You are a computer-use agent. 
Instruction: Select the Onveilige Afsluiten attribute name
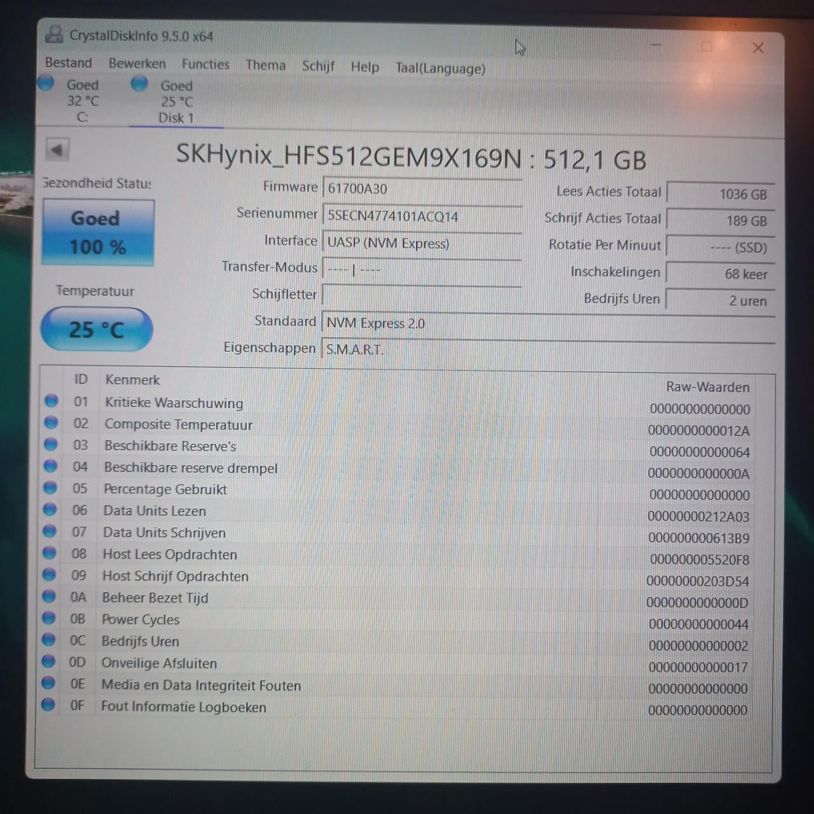[x=159, y=663]
